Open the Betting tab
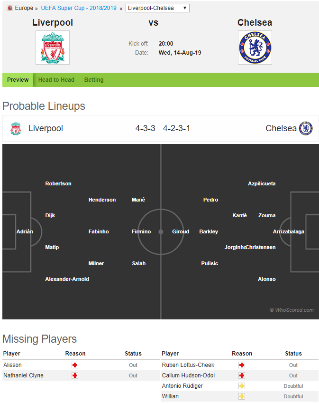The image size is (319, 404). (94, 80)
